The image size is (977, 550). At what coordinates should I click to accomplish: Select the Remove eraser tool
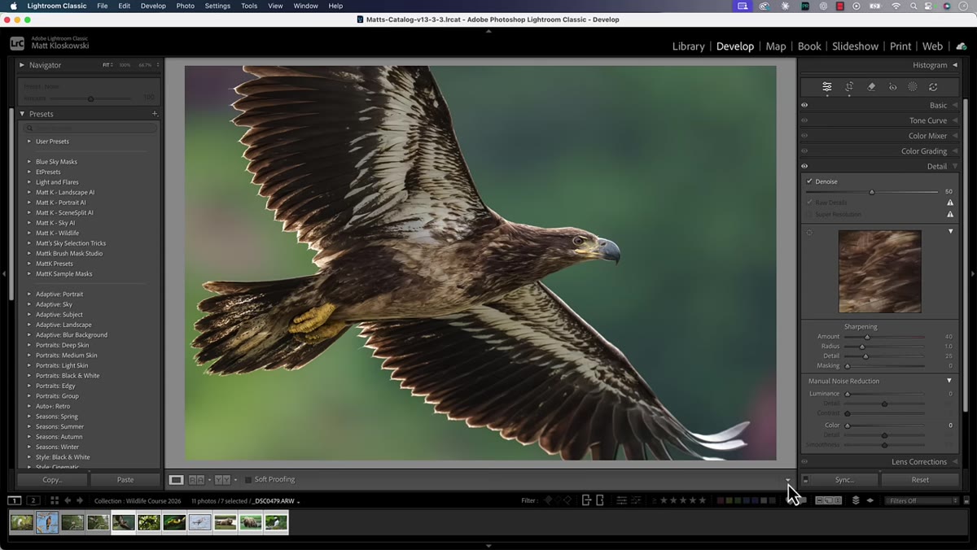pos(871,86)
